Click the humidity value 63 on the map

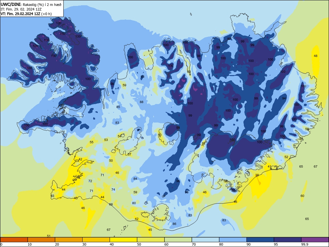[x=52, y=196]
